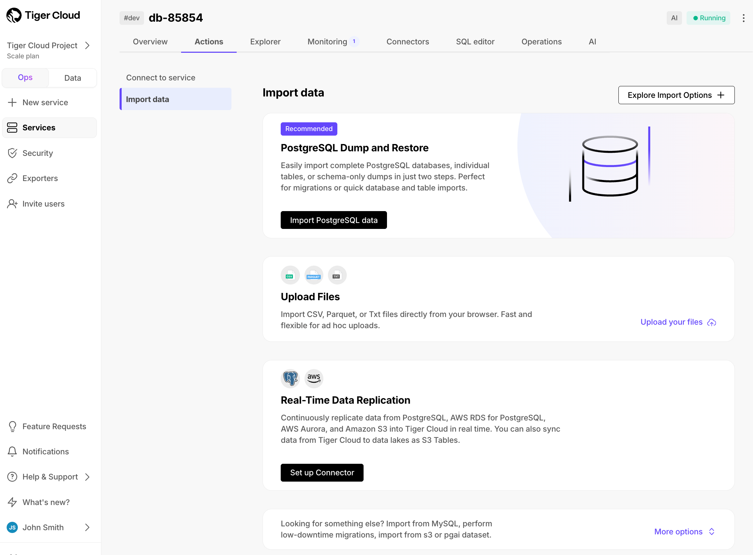Viewport: 753px width, 555px height.
Task: Click the database cylinder illustration
Action: [610, 166]
